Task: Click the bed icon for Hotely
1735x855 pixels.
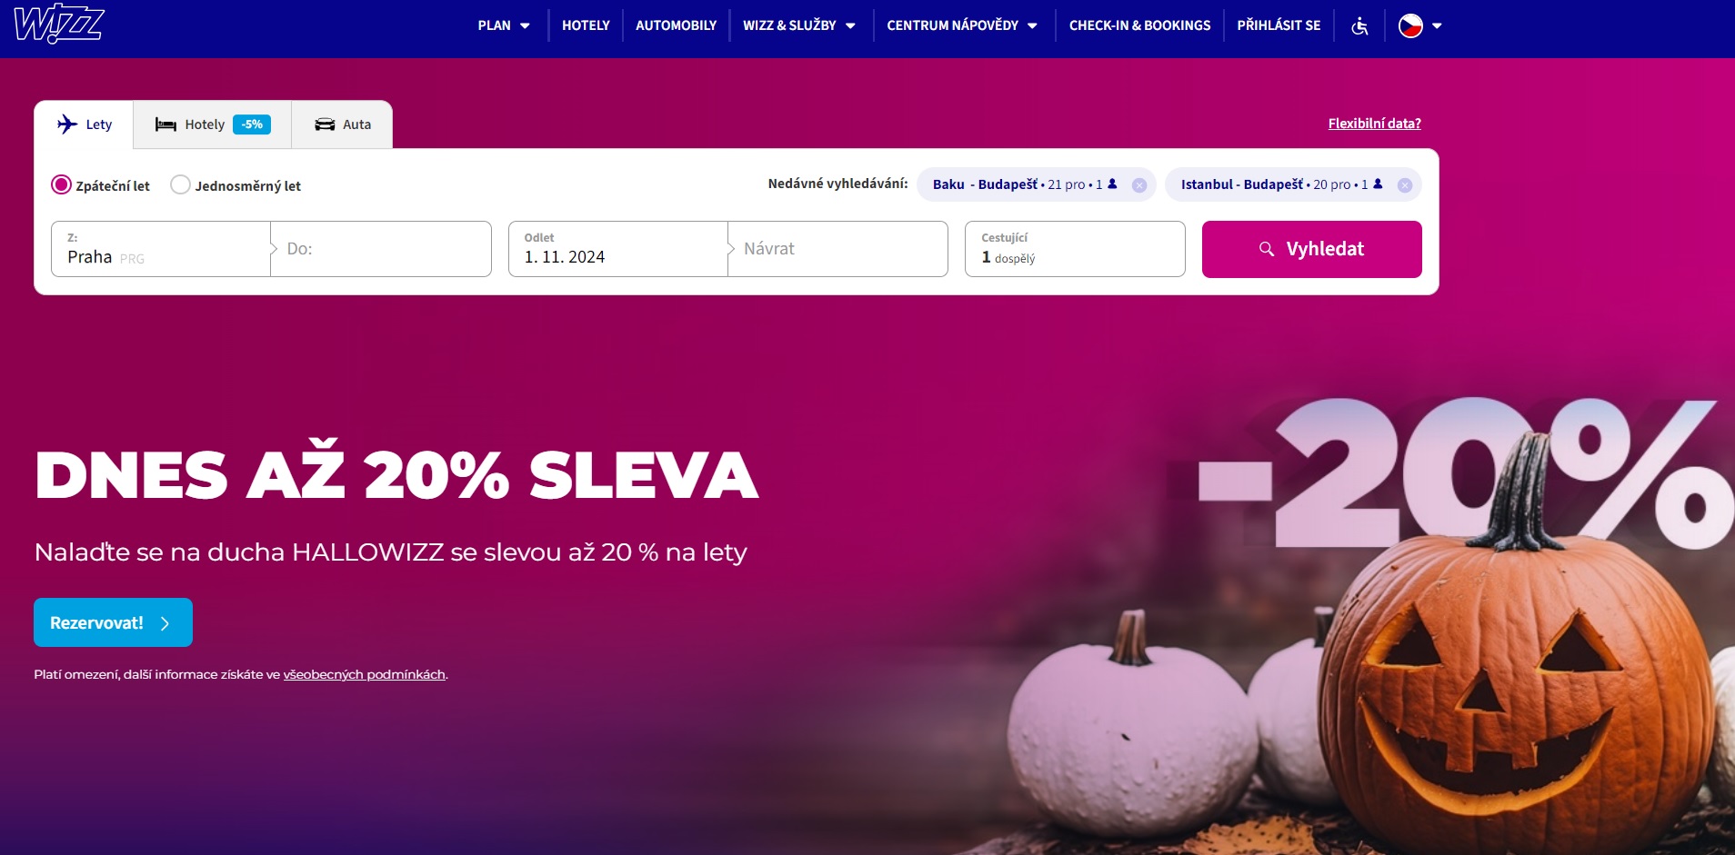Action: [165, 124]
